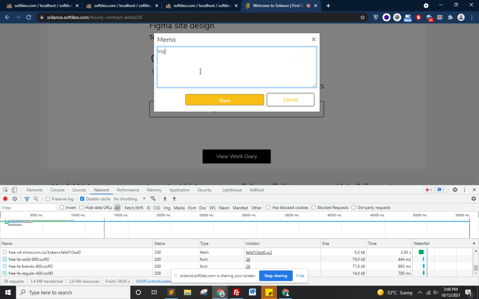Click the network request list scrollbar
Viewport: 479px width, 299px height.
coord(476,268)
